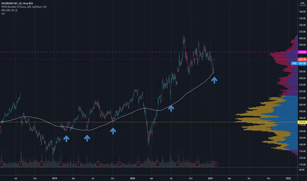Select the MA (200, hl2, 0) legend
Screen dimensions: 307x181
point(10,10)
